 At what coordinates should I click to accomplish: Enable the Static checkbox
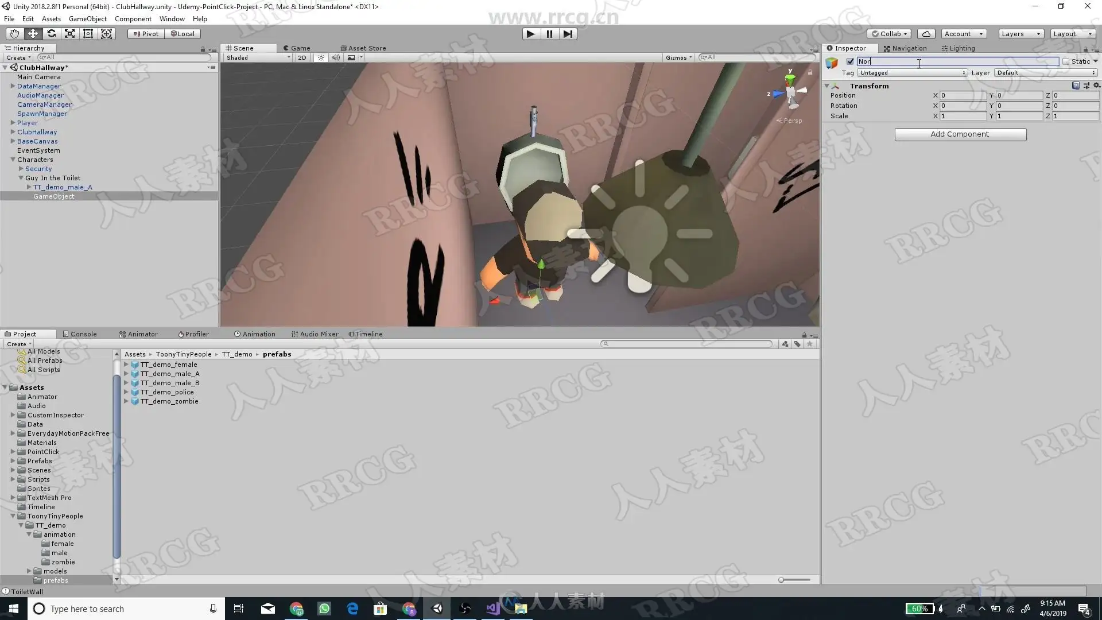point(1066,61)
